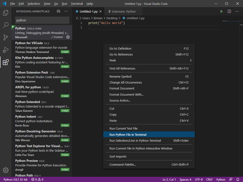Run Python file with green play button
The image size is (243, 182).
click(x=221, y=11)
